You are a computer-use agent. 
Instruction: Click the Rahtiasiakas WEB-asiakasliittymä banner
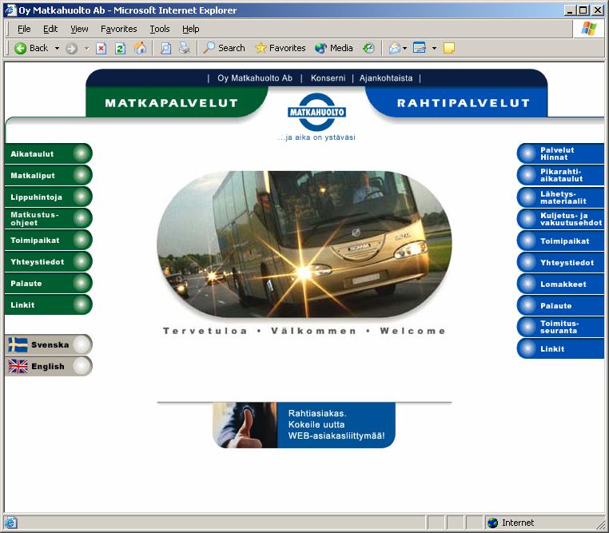pos(304,425)
